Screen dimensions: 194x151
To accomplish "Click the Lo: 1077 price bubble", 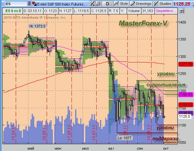I will point(124,138).
